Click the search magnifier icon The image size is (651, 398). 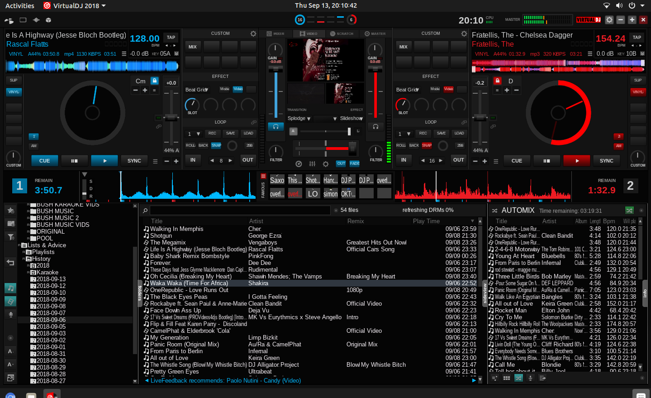pos(145,210)
